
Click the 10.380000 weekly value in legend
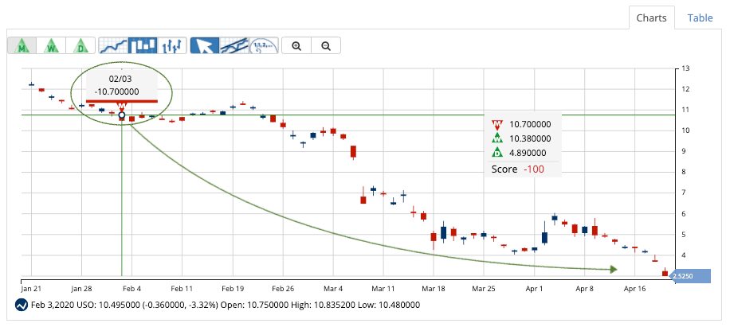coord(530,138)
